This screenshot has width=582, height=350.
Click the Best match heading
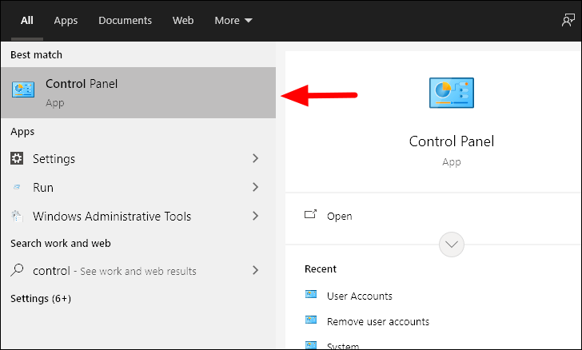(x=37, y=54)
